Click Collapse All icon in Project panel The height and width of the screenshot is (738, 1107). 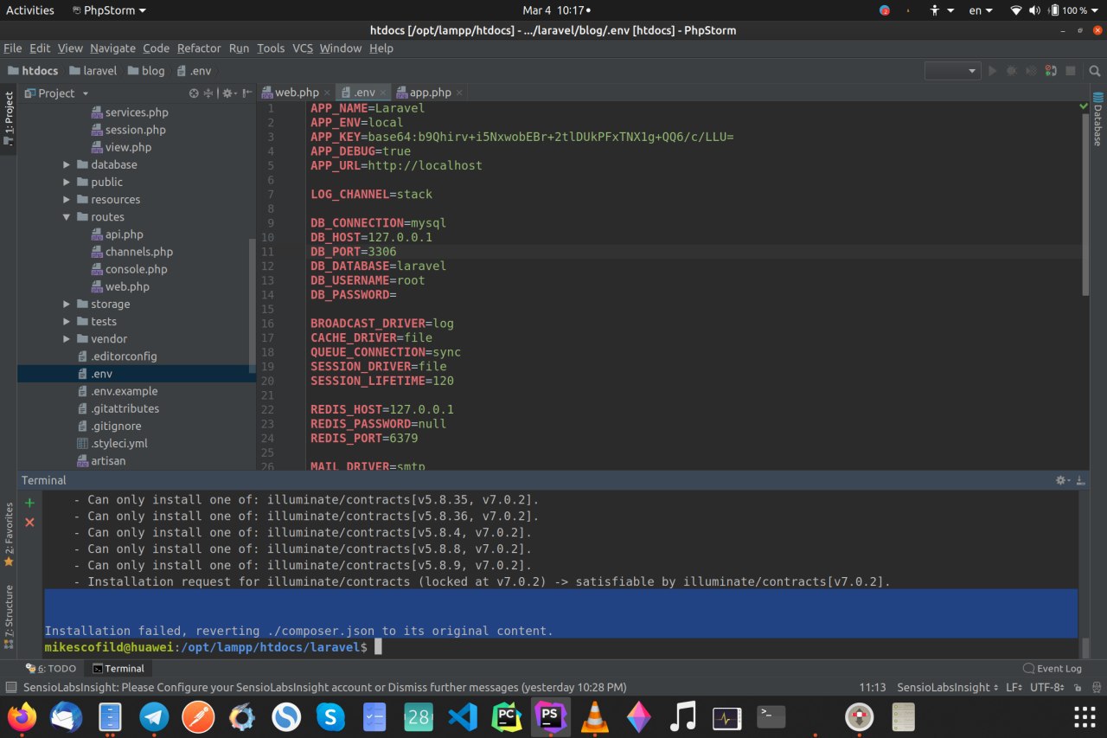[208, 93]
